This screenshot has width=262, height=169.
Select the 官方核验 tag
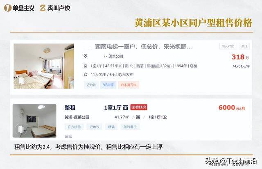click(74, 127)
